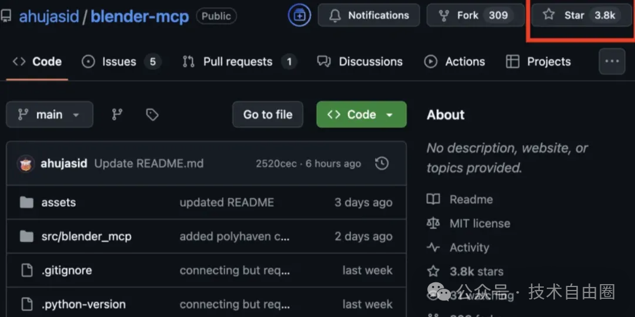This screenshot has width=635, height=317.
Task: Click the pulse icon beside Activity
Action: [433, 248]
